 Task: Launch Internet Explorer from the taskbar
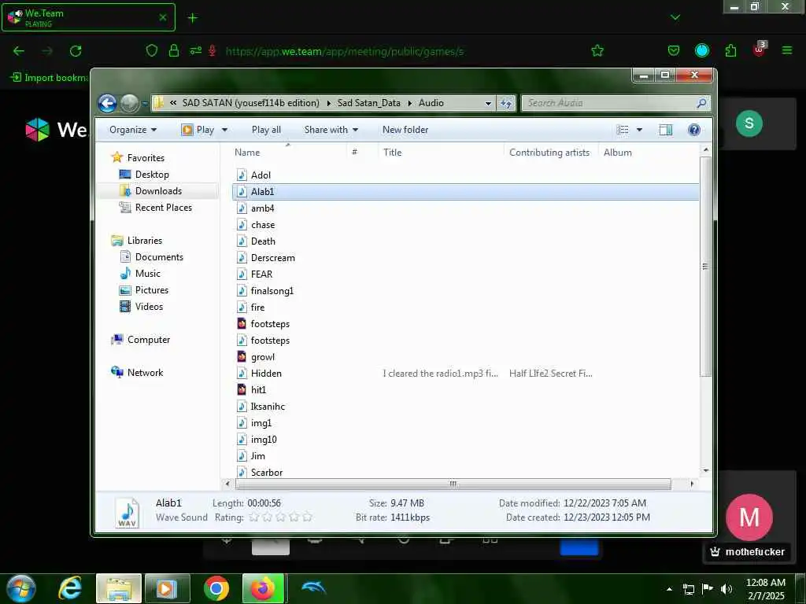click(70, 588)
